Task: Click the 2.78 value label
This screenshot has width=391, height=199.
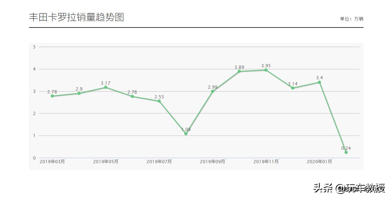Action: pyautogui.click(x=52, y=92)
